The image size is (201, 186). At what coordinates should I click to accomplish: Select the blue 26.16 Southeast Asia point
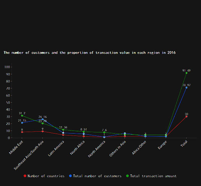point(43,119)
